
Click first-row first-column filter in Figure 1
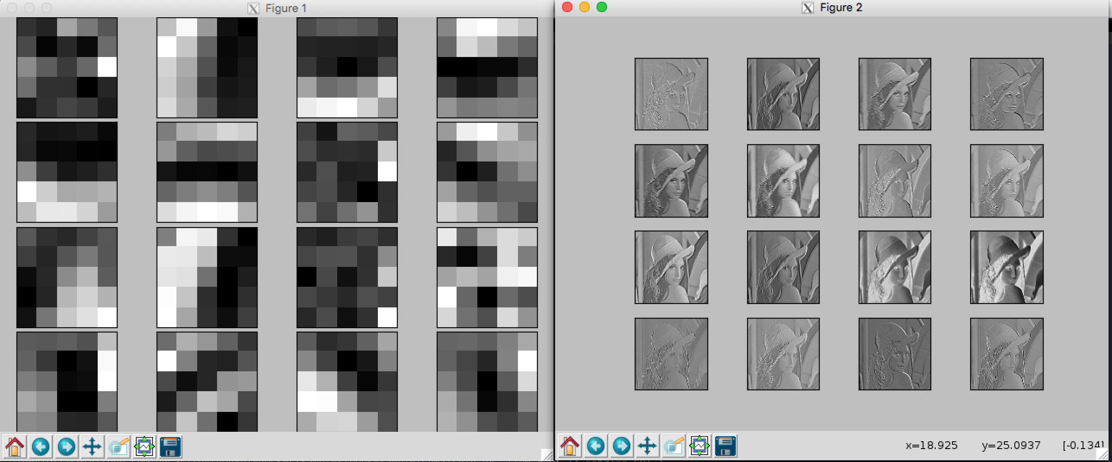point(67,68)
